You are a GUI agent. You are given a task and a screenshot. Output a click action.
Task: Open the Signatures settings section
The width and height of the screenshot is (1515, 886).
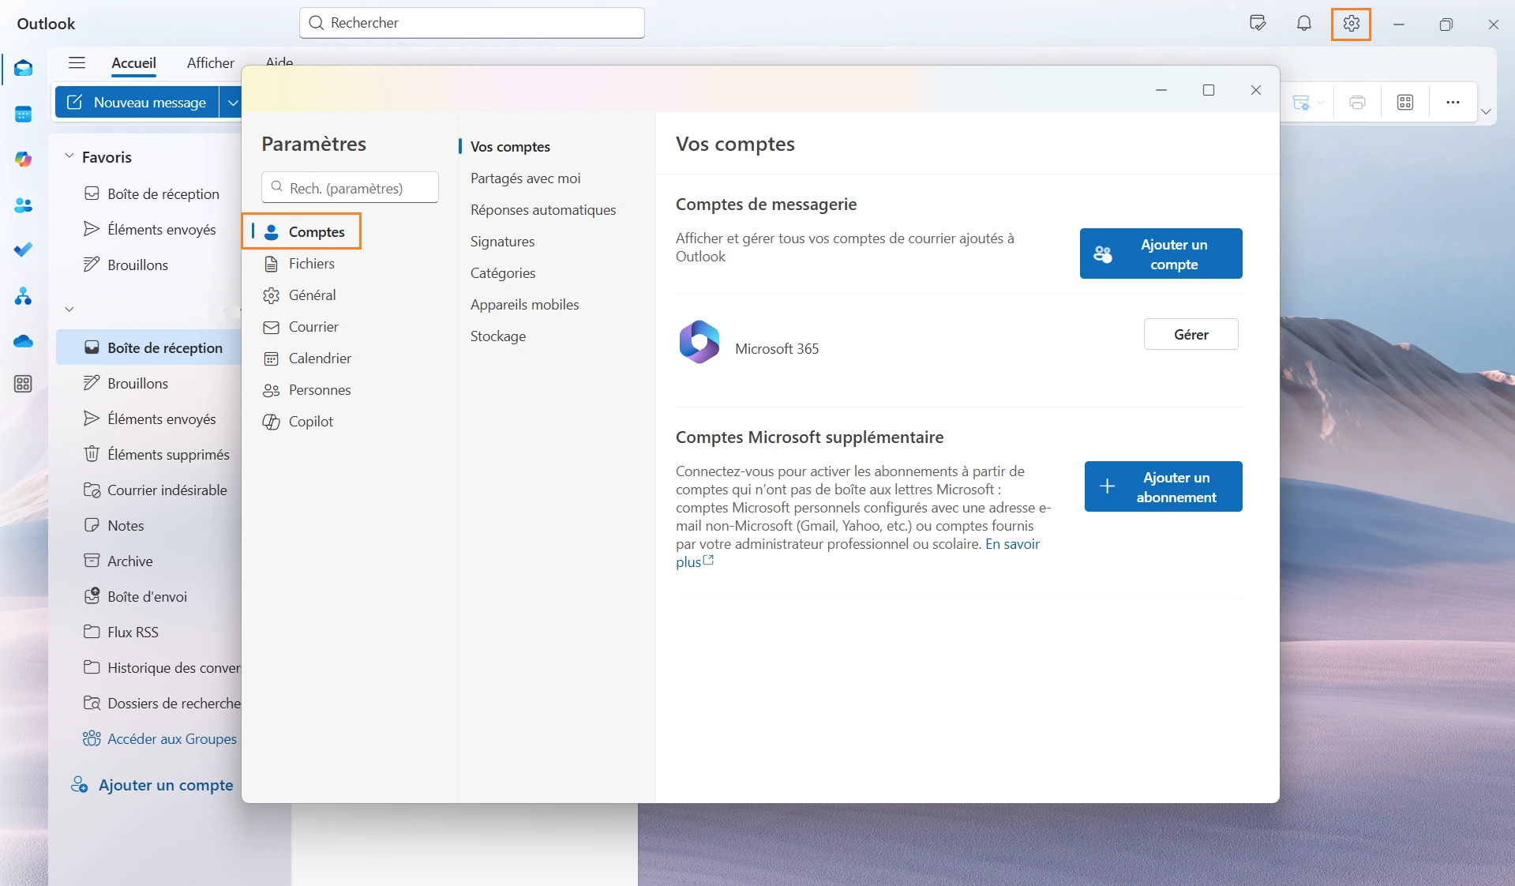pyautogui.click(x=502, y=242)
